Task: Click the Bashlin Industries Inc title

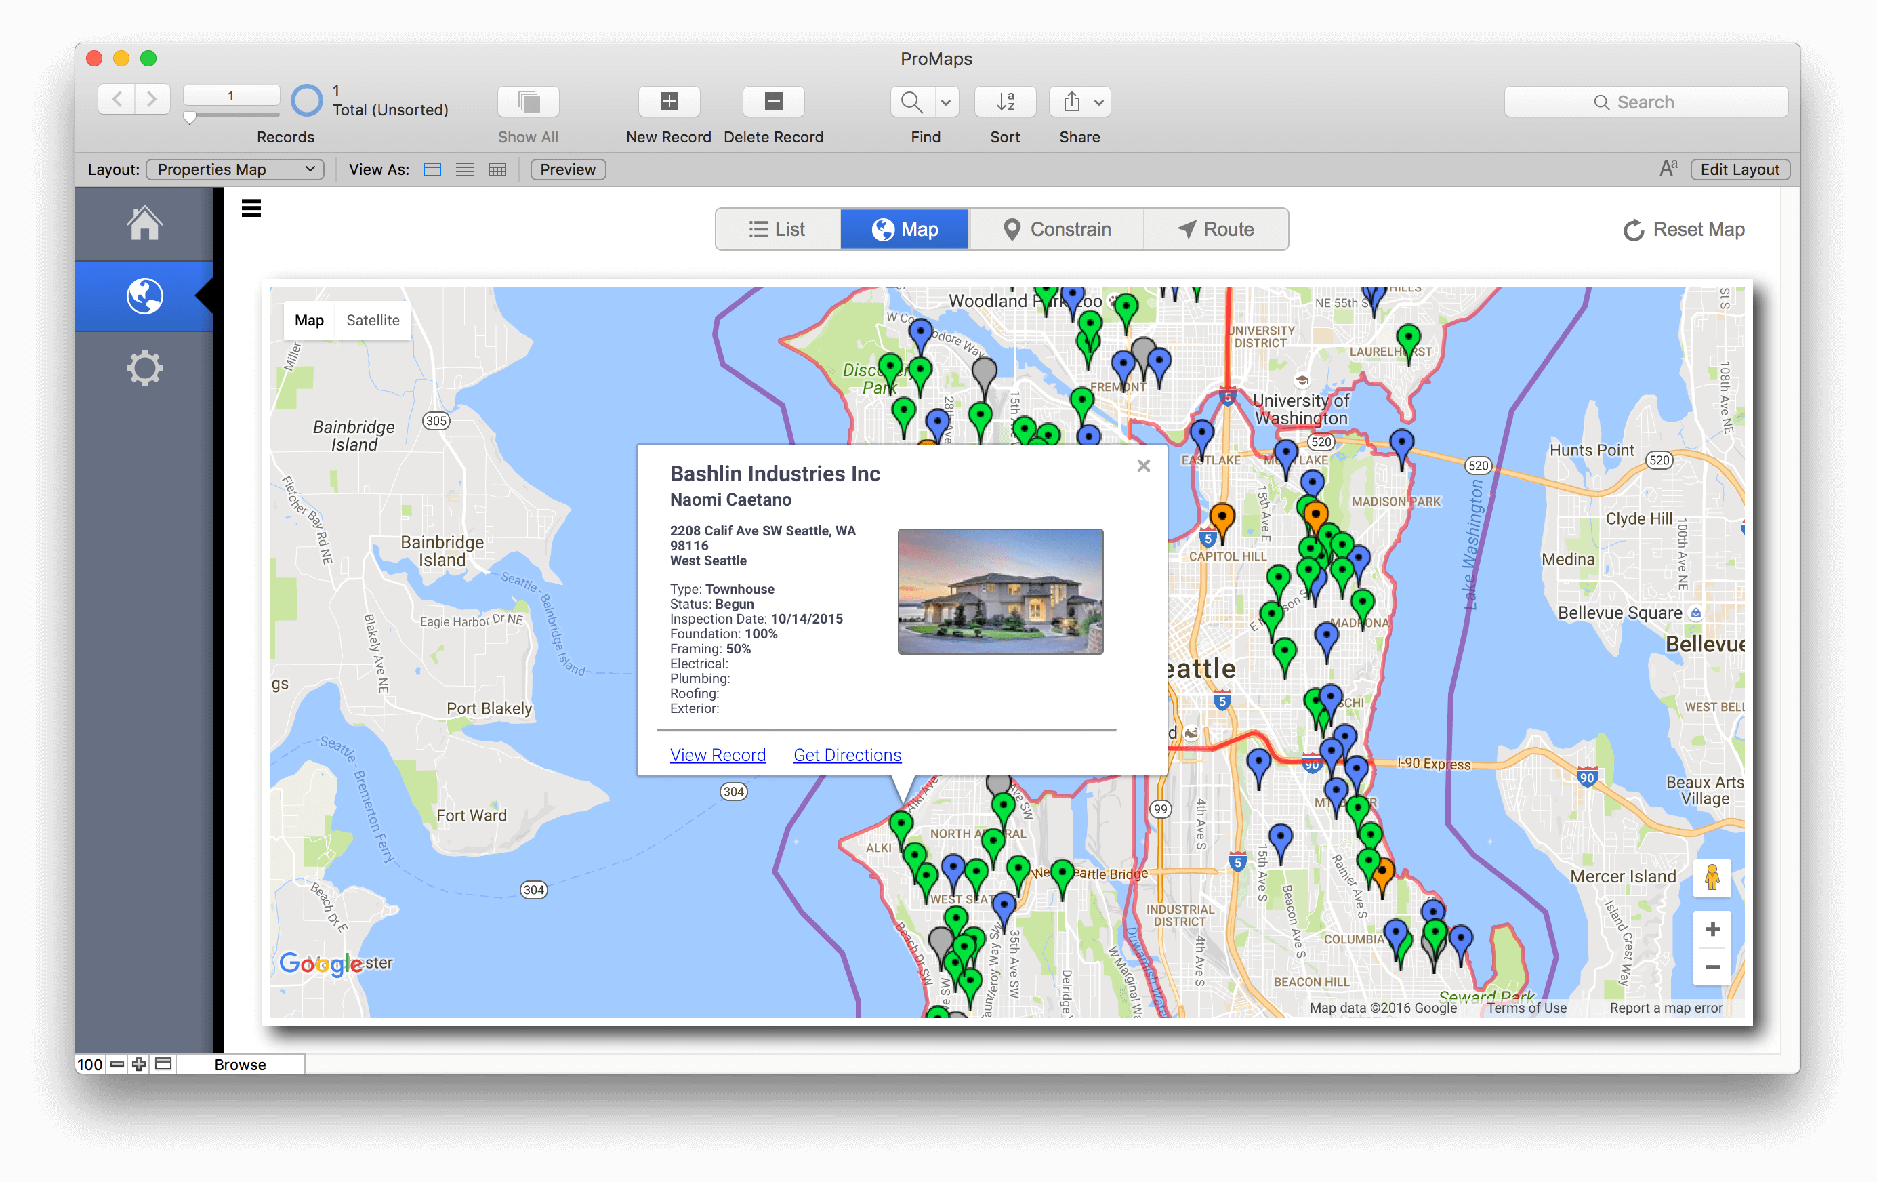Action: (x=775, y=473)
